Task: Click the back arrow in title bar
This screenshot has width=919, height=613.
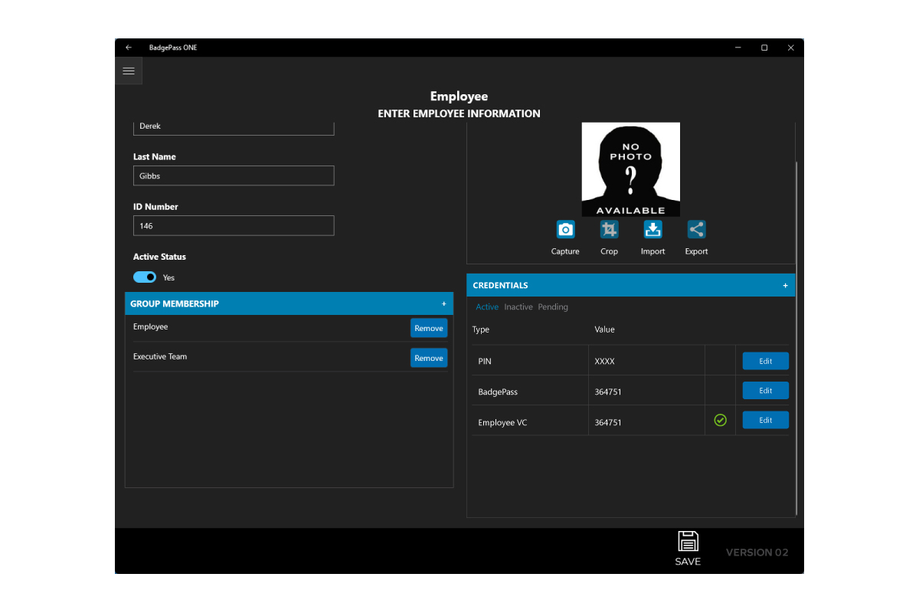Action: coord(129,48)
